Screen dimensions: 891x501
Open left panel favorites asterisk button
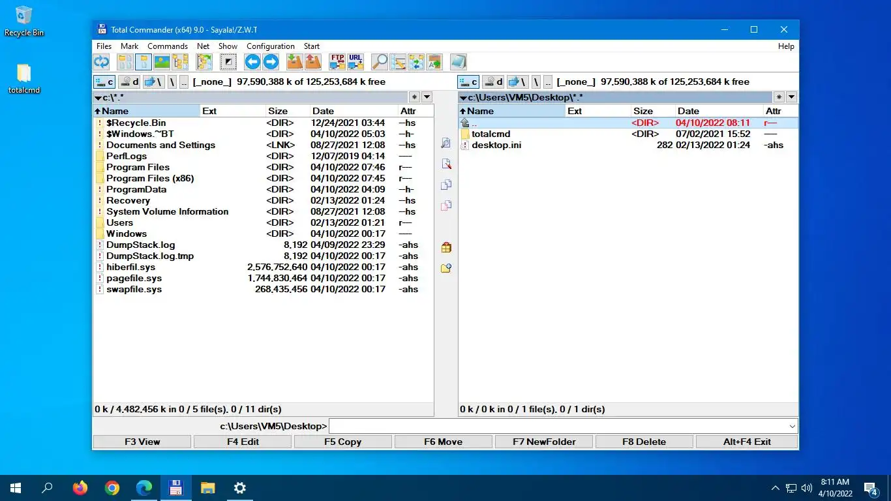pos(414,97)
